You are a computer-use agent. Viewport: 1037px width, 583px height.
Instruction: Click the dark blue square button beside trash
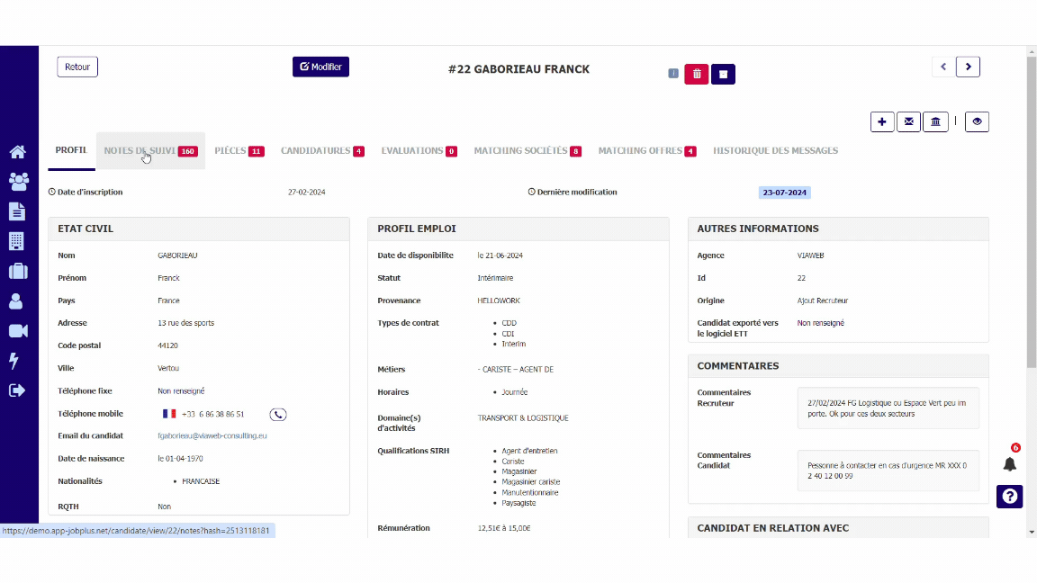coord(723,74)
